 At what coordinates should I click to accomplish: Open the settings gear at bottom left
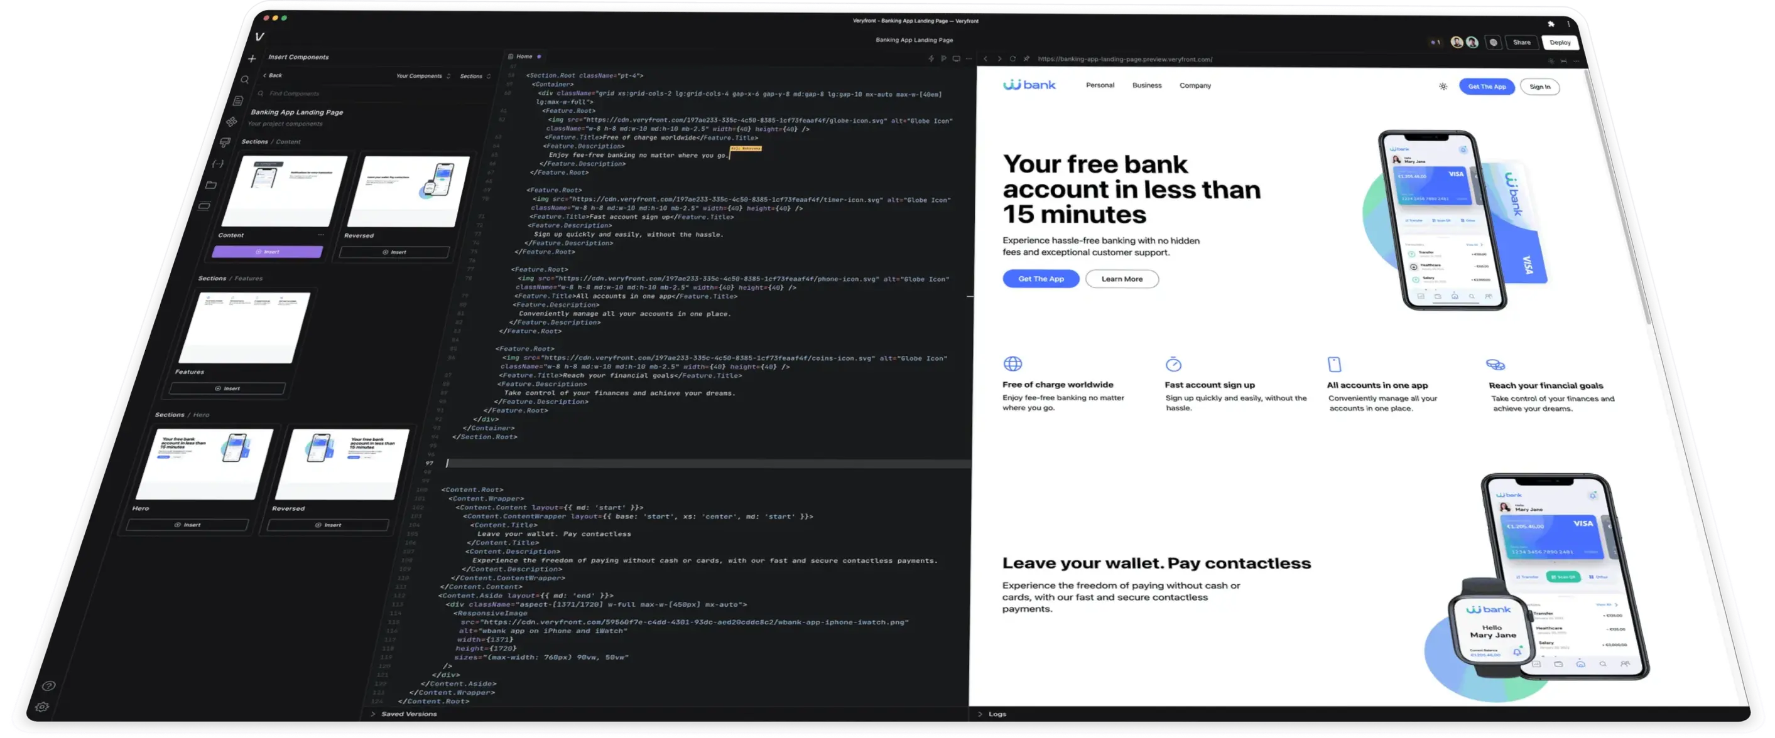pos(43,707)
